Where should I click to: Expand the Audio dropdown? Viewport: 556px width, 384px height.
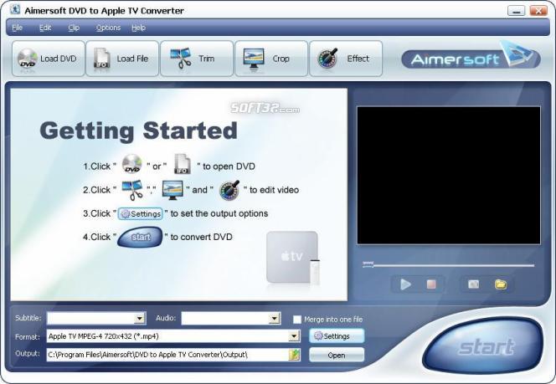274,319
